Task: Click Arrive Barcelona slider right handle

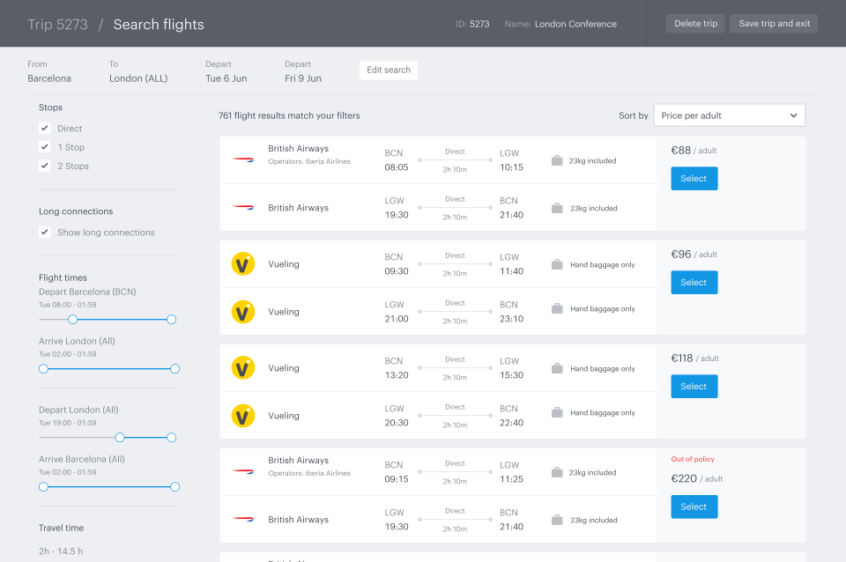Action: 174,487
